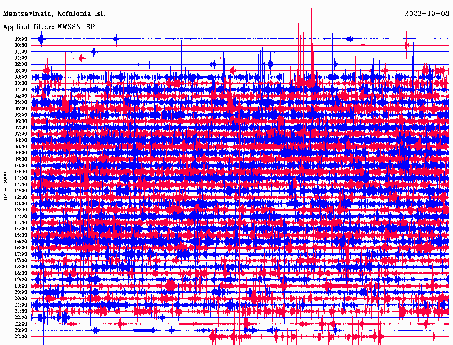
Task: Select the 14:30 time label
Action: click(21, 222)
